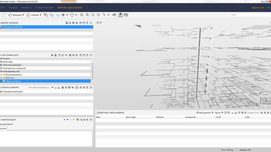Click the back arrow in ИНФОРМАЦИЯ panel
The image size is (271, 152).
coord(64,119)
